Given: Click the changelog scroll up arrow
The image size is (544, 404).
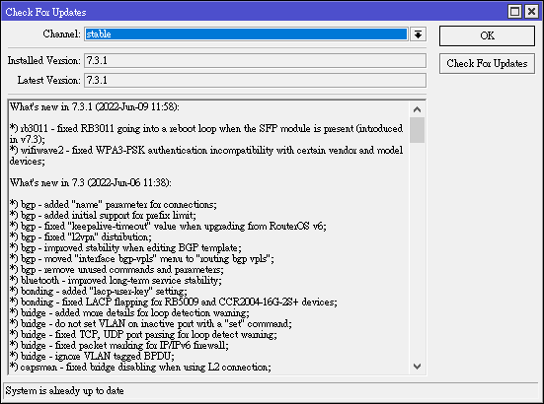Looking at the screenshot, I should click(417, 109).
